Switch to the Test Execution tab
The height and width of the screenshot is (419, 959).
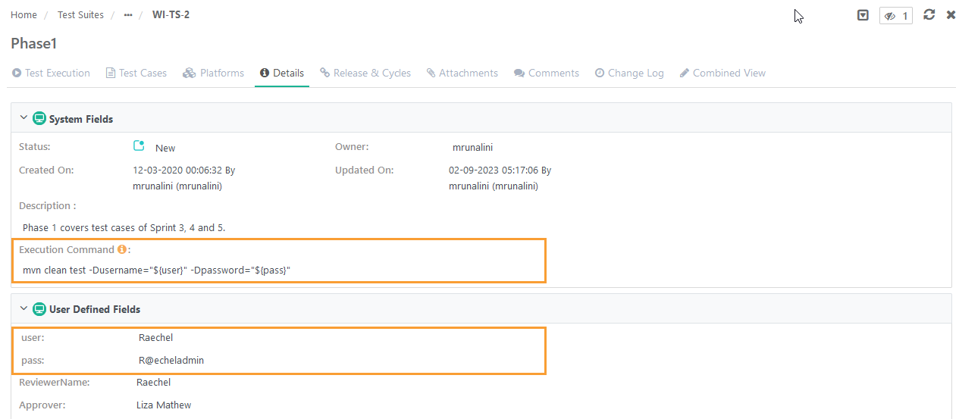click(x=51, y=73)
